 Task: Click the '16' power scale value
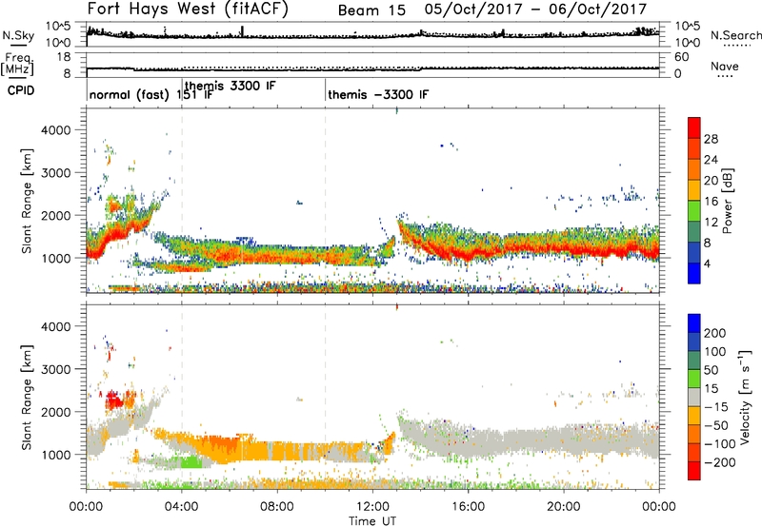[711, 202]
